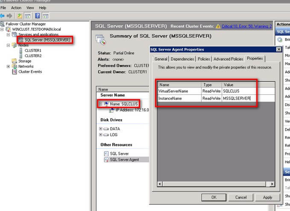Image resolution: width=290 pixels, height=211 pixels.
Task: Click the VirtualServerName property name cell
Action: (179, 91)
